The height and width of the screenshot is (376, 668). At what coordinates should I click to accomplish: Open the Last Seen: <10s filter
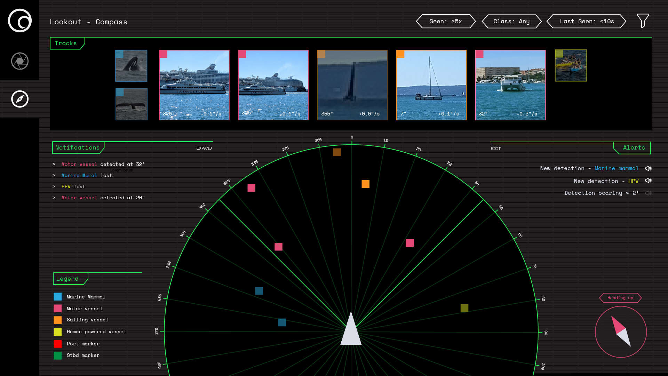click(x=587, y=21)
